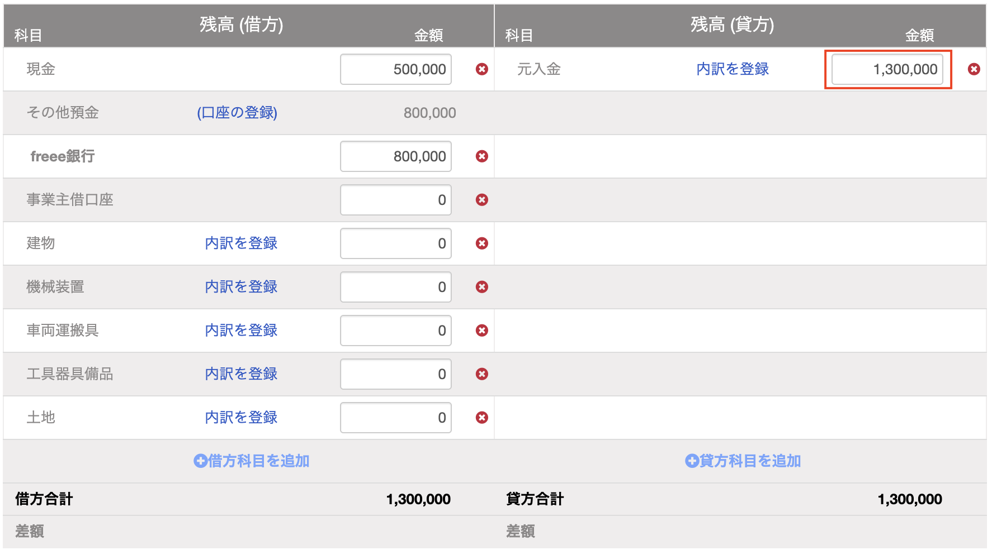Open 内訳を登録 for 車両運搬具
Screen dimensions: 992x555
pyautogui.click(x=241, y=331)
